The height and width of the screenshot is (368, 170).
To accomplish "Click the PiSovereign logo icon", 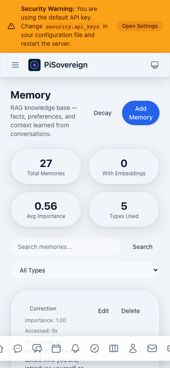I will (x=34, y=65).
